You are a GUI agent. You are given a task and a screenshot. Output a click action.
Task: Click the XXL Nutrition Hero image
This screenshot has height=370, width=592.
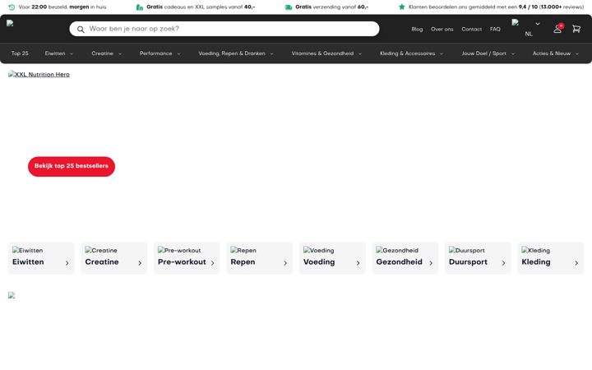pyautogui.click(x=39, y=74)
